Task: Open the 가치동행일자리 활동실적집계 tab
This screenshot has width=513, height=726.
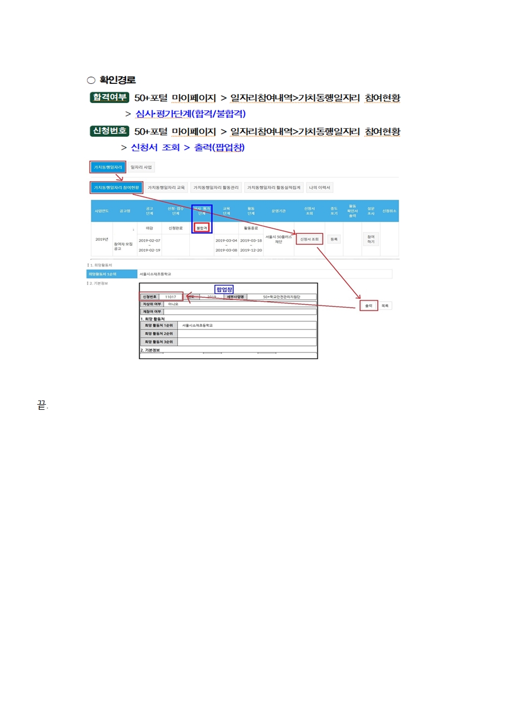Action: pyautogui.click(x=274, y=187)
